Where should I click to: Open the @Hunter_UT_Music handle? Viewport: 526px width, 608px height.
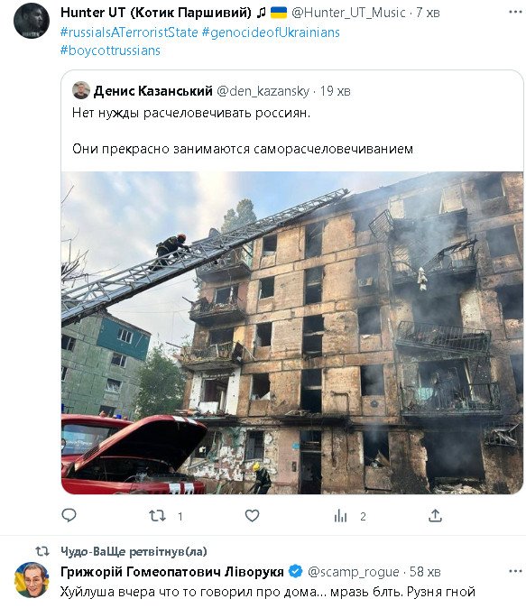[x=348, y=13]
